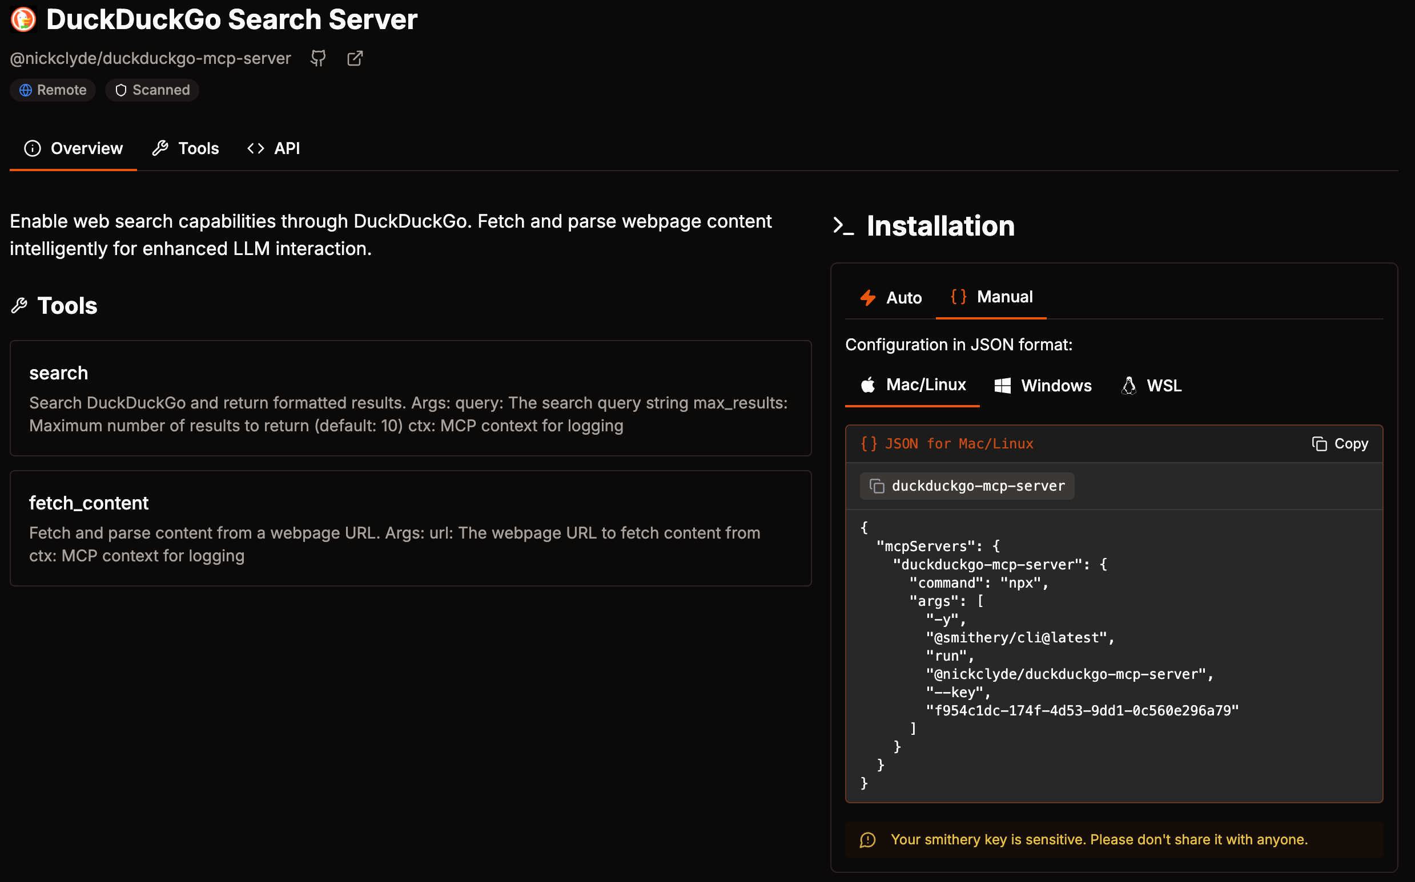Click the DuckDuckGo logo icon
The height and width of the screenshot is (882, 1415).
(x=23, y=19)
